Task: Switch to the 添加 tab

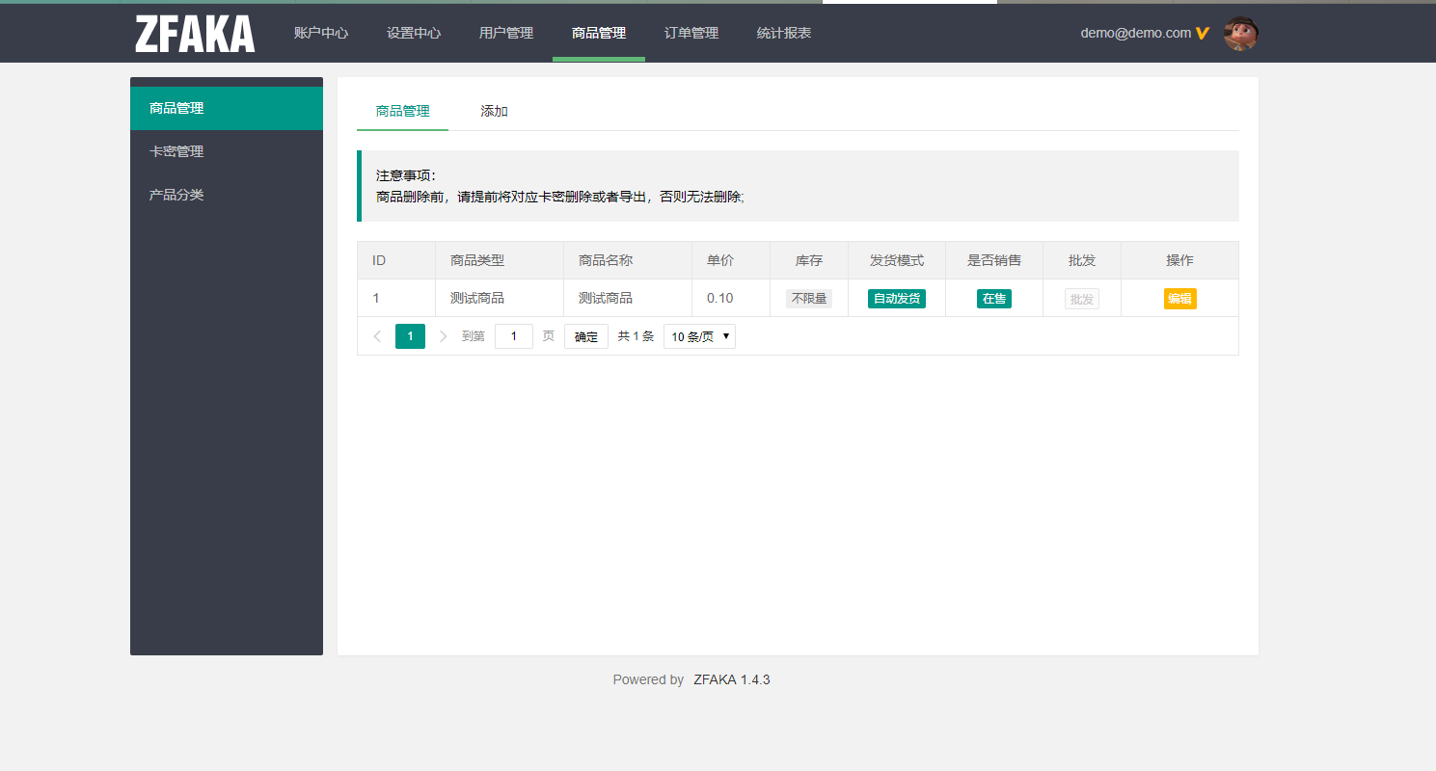Action: tap(494, 111)
